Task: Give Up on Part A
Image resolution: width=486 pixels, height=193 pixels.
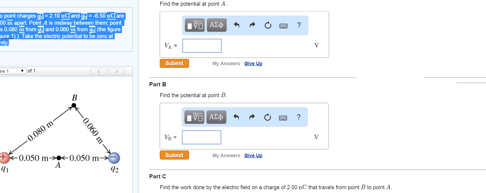Action: [x=253, y=63]
